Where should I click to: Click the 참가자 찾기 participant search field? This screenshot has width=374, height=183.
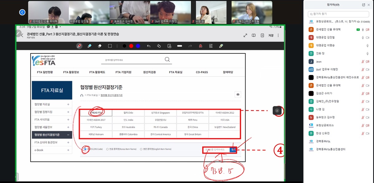338,14
